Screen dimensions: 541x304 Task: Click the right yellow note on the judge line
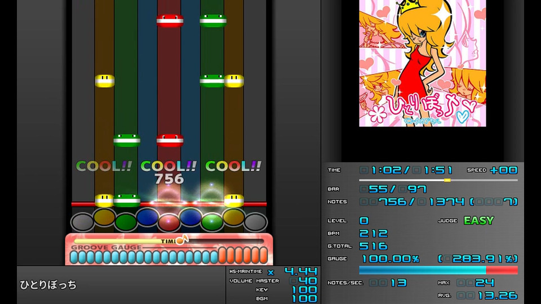(234, 200)
